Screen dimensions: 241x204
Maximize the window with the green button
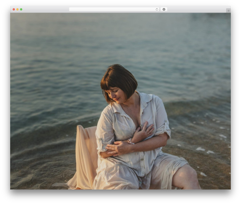pyautogui.click(x=21, y=9)
